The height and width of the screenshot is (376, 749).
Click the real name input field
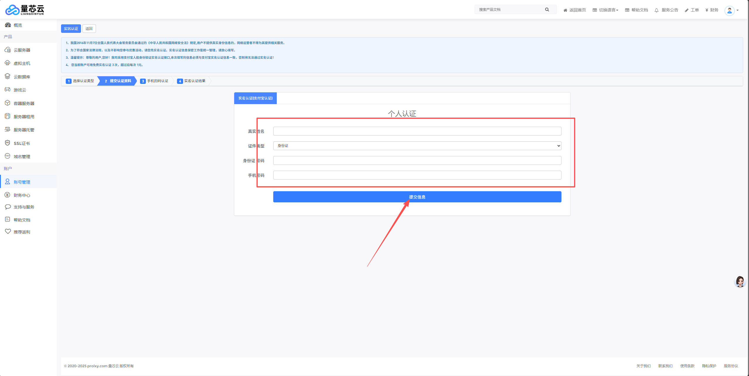coord(417,131)
